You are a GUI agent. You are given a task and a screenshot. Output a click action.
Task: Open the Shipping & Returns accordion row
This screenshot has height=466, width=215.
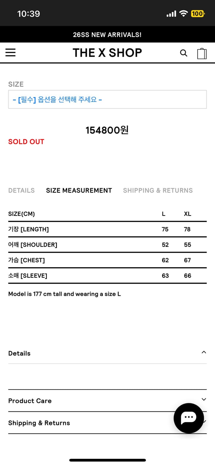pos(39,423)
